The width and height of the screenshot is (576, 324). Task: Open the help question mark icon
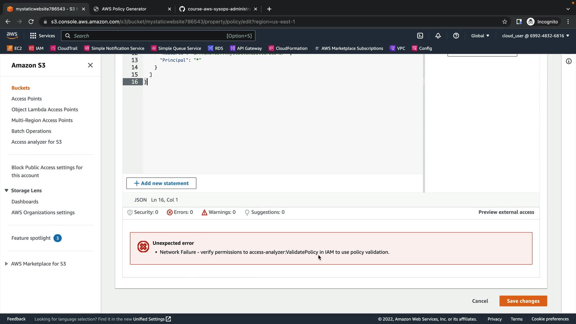click(456, 36)
